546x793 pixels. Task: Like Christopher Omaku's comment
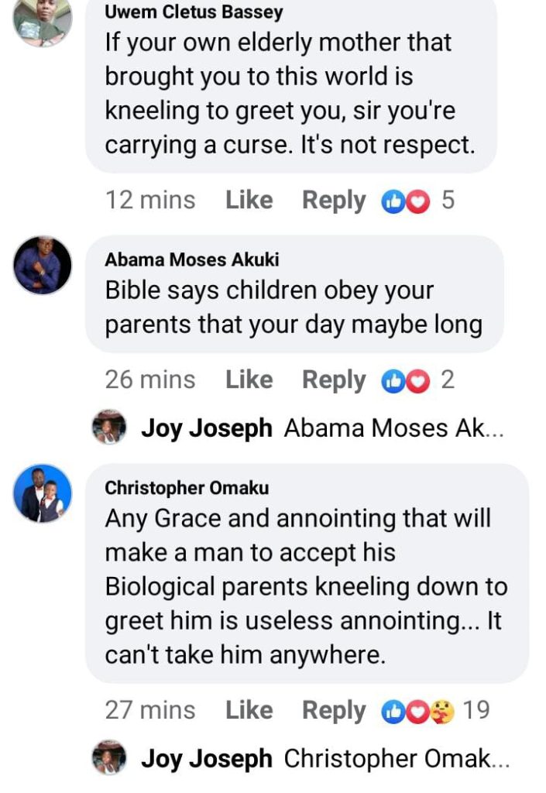pos(249,710)
